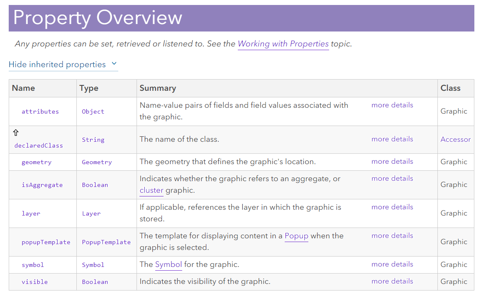Collapse the Hide inherited properties chevron
The width and height of the screenshot is (481, 298).
114,64
